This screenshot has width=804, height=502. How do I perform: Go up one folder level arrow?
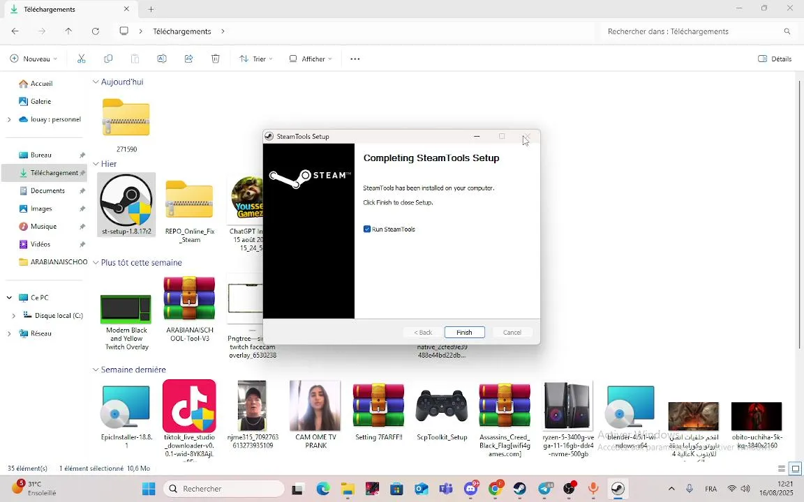[68, 31]
